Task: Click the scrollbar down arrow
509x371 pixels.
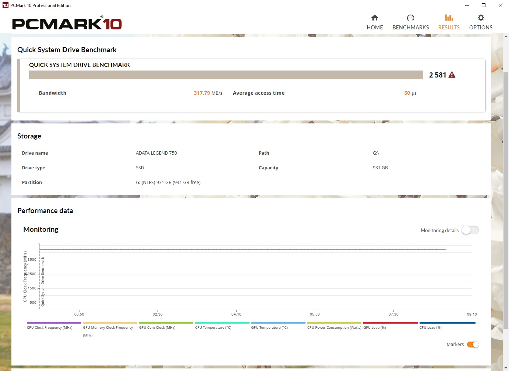Action: click(x=506, y=368)
